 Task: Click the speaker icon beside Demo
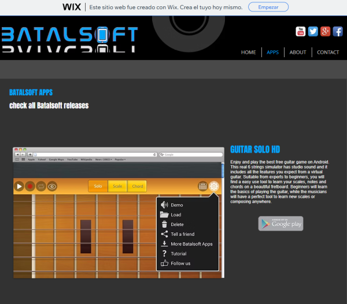click(164, 205)
